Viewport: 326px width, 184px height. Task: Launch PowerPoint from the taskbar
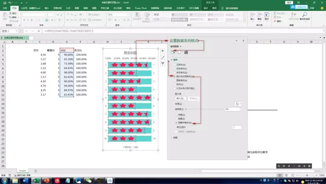[46, 181]
